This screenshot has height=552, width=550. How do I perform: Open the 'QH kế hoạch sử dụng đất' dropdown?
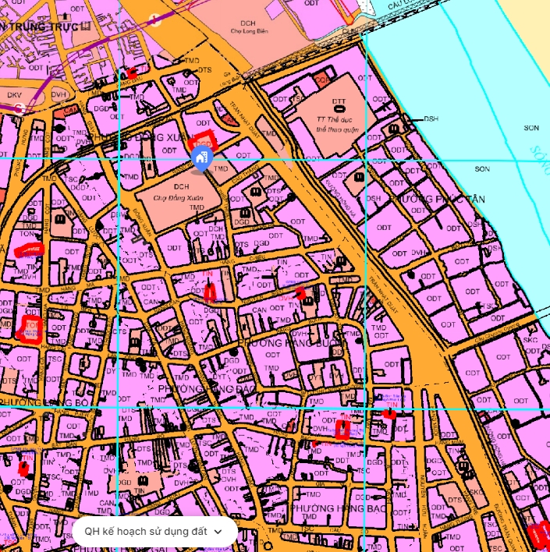tap(154, 531)
